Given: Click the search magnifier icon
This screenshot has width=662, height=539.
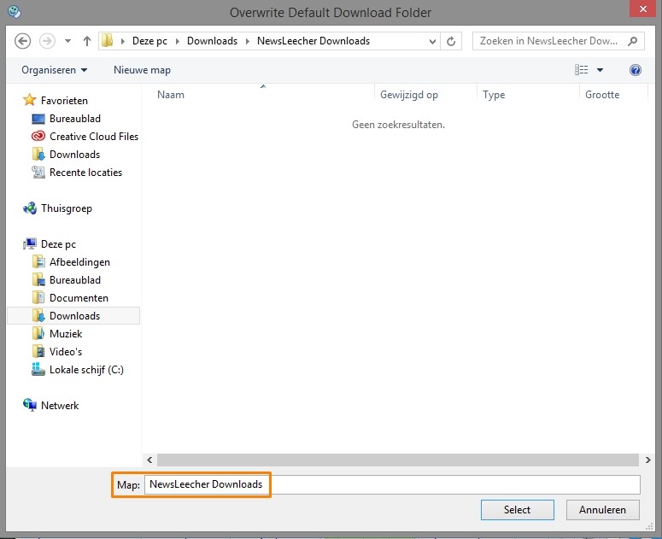Looking at the screenshot, I should point(632,40).
